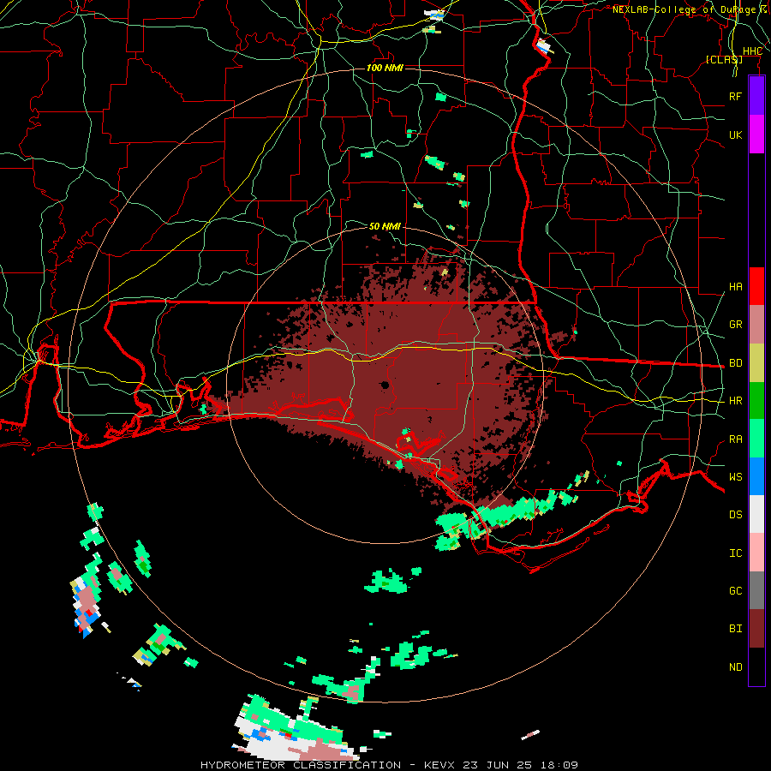Click the HA legend label
This screenshot has width=771, height=771.
click(x=736, y=287)
